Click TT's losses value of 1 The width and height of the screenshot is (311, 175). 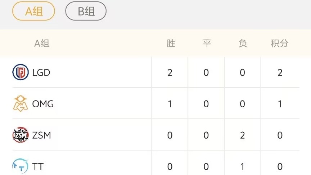[x=242, y=167]
